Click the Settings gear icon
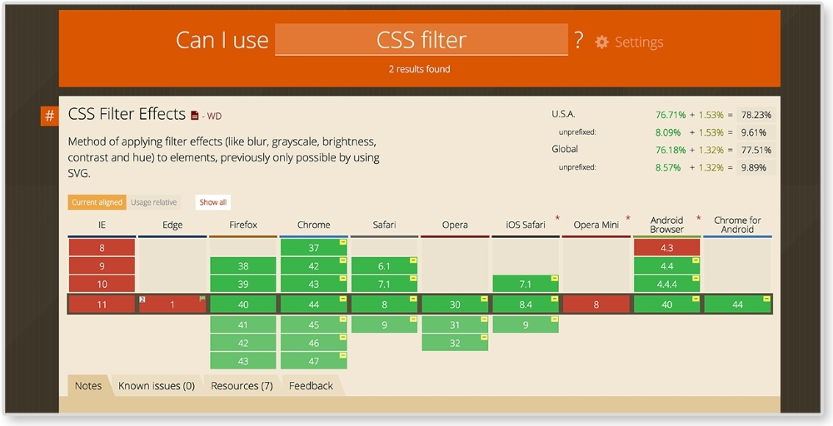The width and height of the screenshot is (833, 426). (602, 42)
